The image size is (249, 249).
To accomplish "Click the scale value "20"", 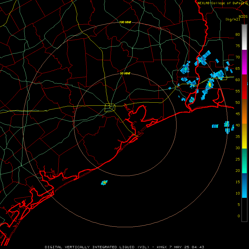I will [x=238, y=170].
